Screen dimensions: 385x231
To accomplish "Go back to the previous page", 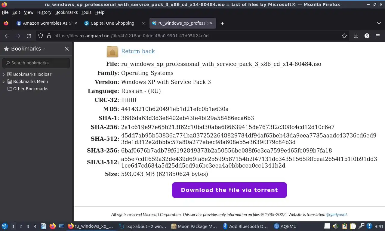I will (x=7, y=36).
